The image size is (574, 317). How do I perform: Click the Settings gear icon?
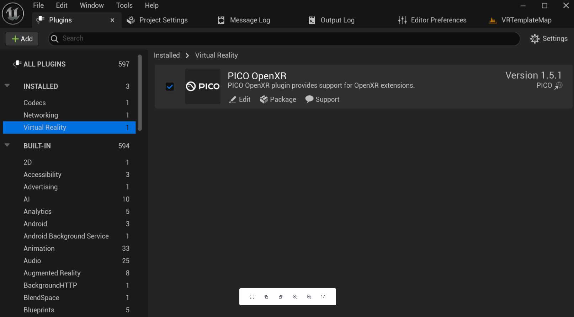[535, 39]
